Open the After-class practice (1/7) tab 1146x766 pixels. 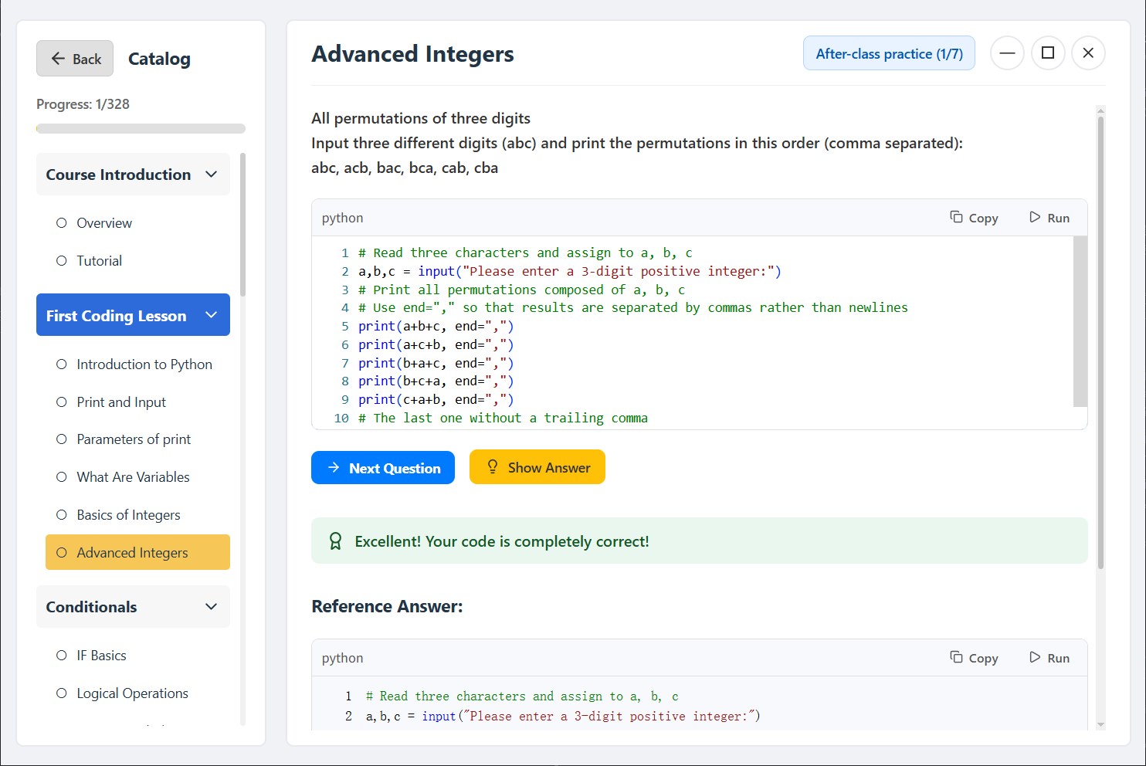889,53
